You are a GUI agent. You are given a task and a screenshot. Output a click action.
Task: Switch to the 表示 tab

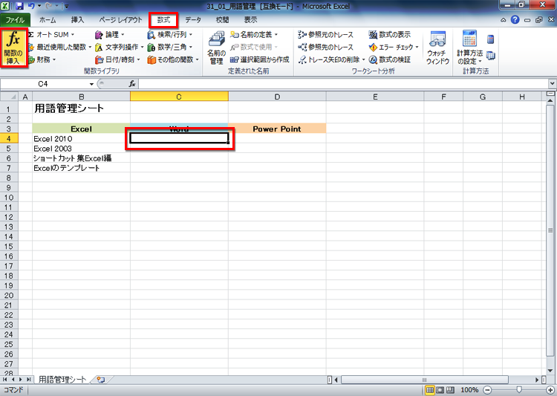(250, 20)
